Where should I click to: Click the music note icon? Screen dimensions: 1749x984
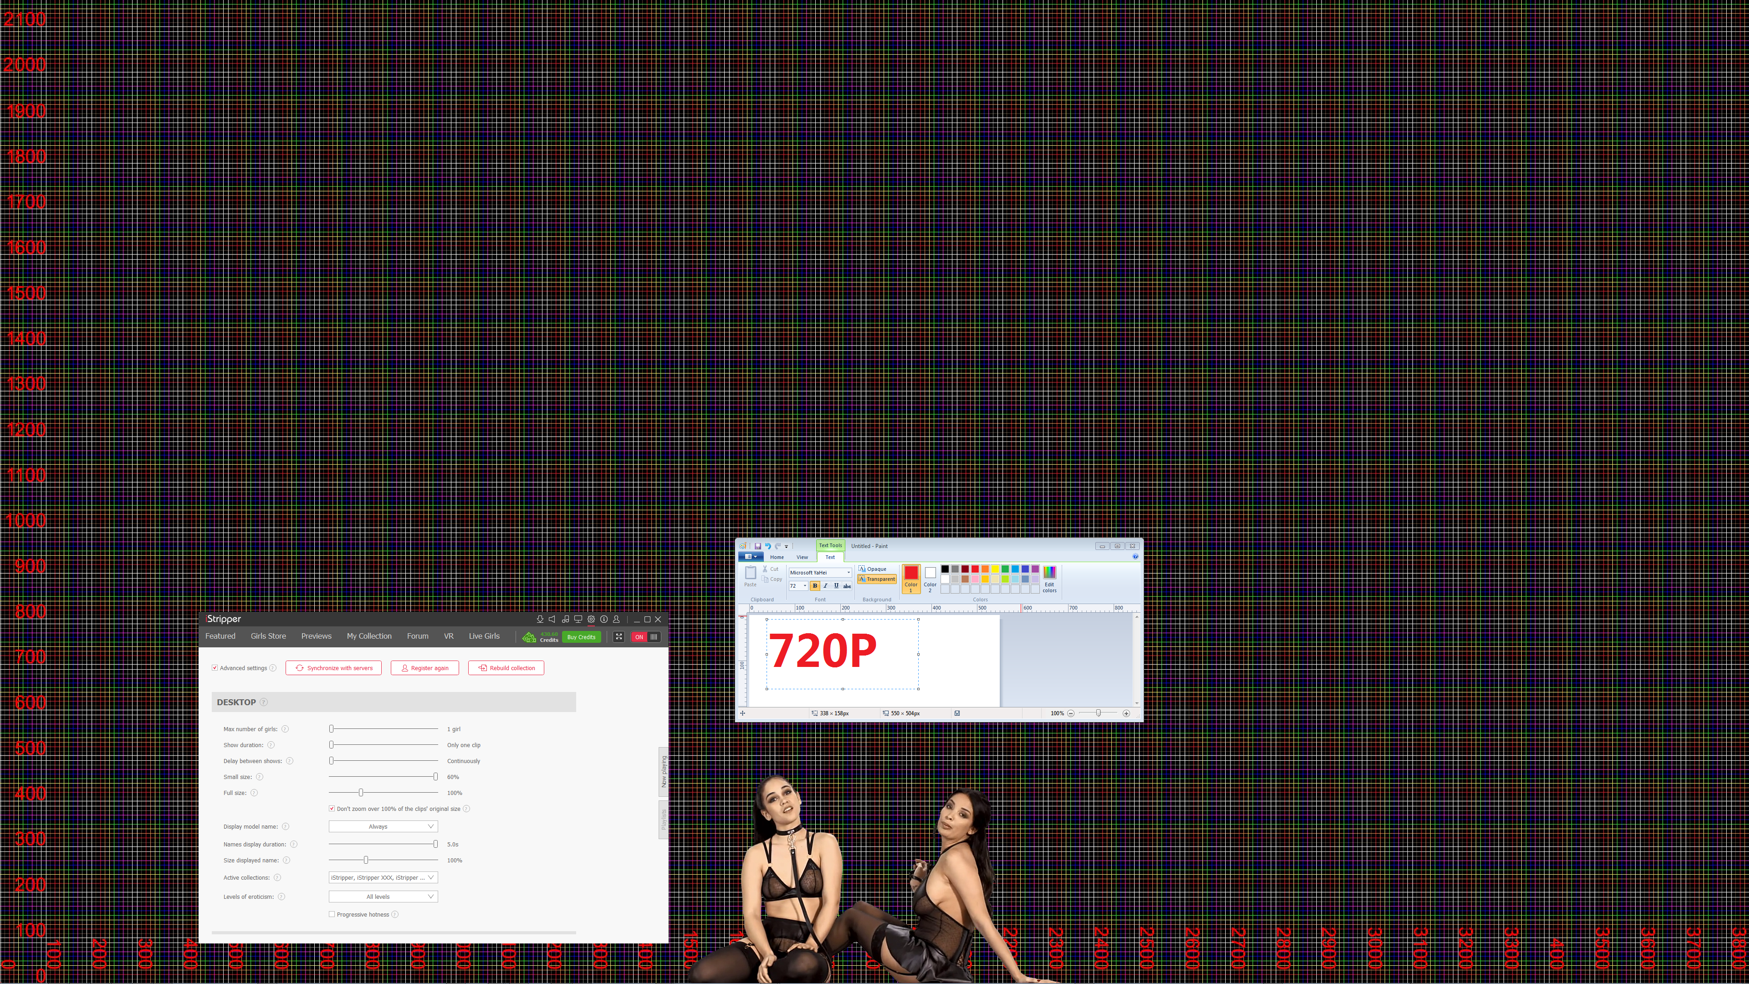click(565, 620)
